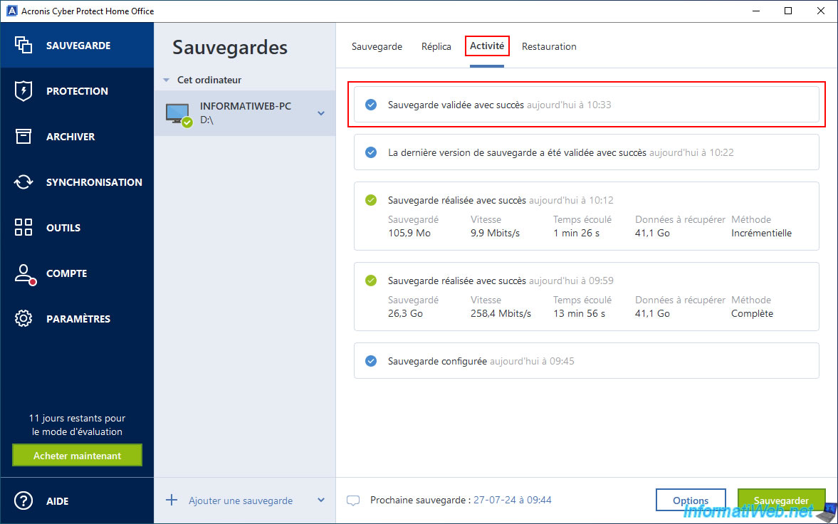This screenshot has width=838, height=524.
Task: Click the Acheter maintenant button
Action: pos(77,456)
